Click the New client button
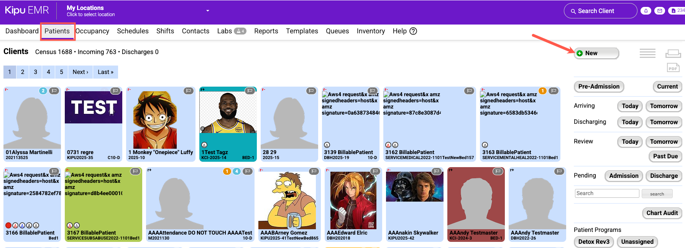The height and width of the screenshot is (248, 685). click(x=596, y=53)
